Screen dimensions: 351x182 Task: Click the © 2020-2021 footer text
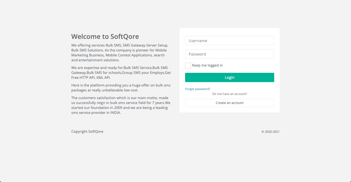tap(270, 132)
